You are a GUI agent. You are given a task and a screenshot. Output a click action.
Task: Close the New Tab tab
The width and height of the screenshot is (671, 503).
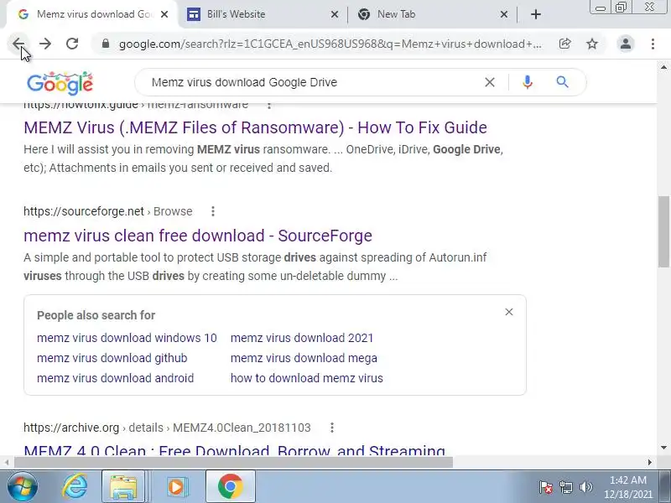[504, 14]
